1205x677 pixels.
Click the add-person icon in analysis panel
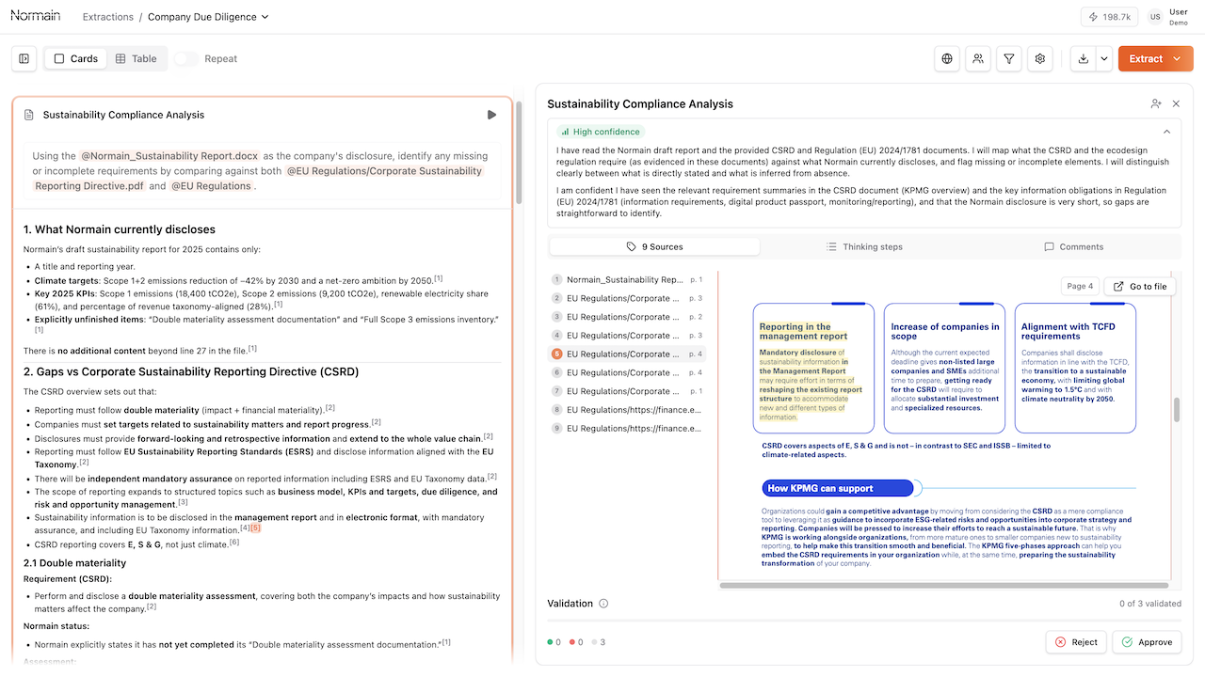(1156, 103)
